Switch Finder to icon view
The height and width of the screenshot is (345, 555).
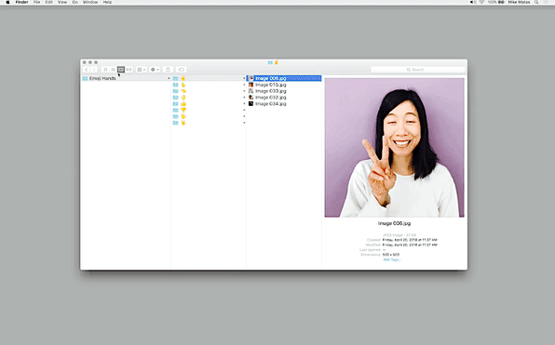(105, 70)
